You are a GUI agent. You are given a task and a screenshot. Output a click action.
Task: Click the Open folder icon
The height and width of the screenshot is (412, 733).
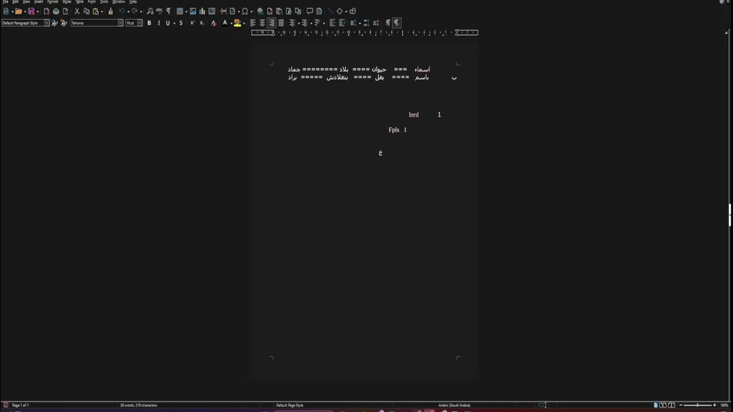[18, 11]
